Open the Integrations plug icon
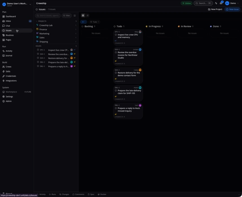 (3, 81)
